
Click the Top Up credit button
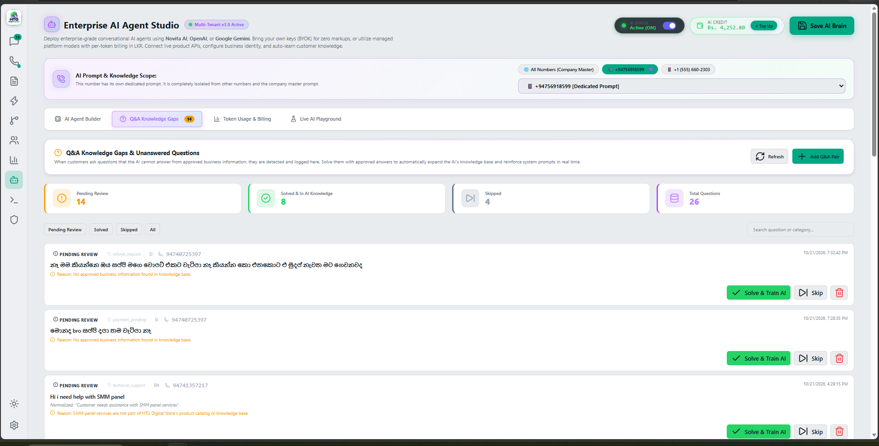click(x=764, y=26)
